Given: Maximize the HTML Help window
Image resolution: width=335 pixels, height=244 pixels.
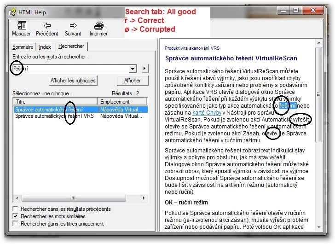Looking at the screenshot, I should pos(296,10).
